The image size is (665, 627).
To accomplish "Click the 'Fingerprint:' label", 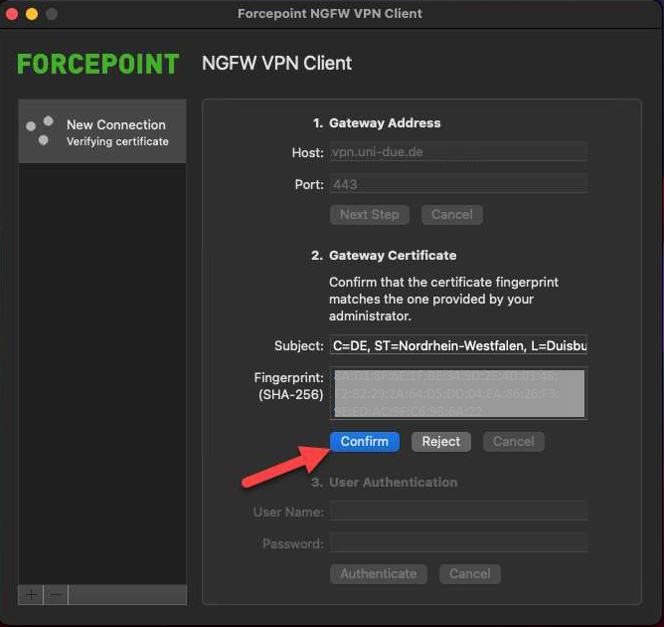I will (x=289, y=377).
